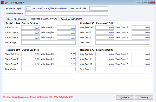Click Registro 140 Desc Compl field
The width and height of the screenshot is (156, 102).
[48, 43]
